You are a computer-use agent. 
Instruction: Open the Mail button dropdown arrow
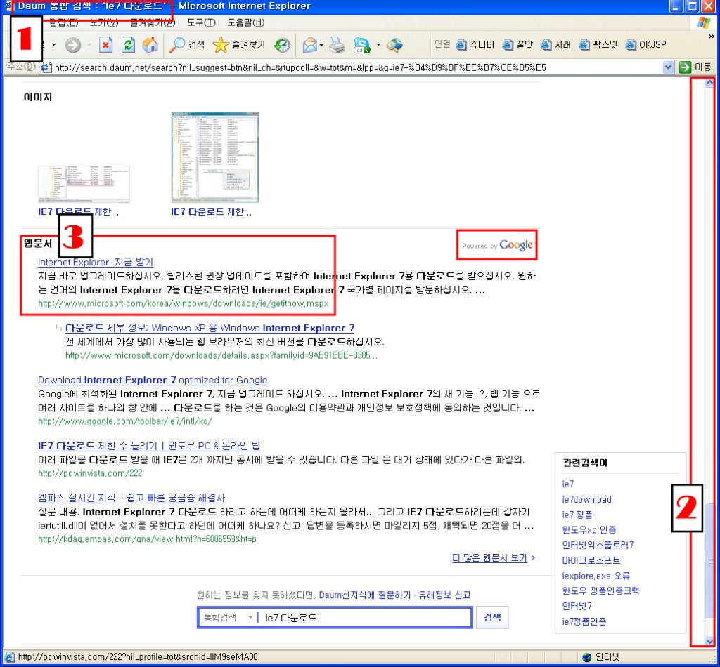[321, 44]
